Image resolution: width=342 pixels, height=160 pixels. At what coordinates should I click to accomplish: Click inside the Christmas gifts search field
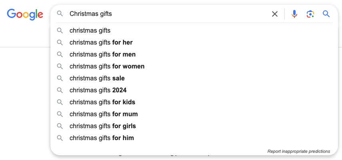point(160,14)
